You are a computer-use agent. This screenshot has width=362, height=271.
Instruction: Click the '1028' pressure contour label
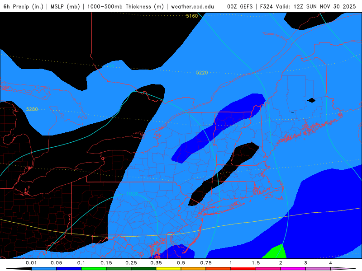click(x=132, y=194)
